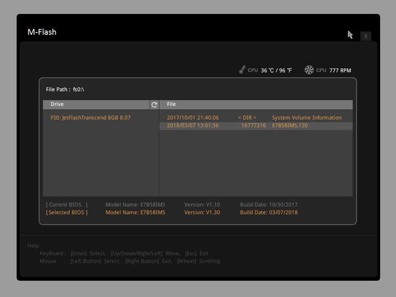Viewport: 396px width, 297px height.
Task: Open the System Volume Information directory
Action: 306,118
